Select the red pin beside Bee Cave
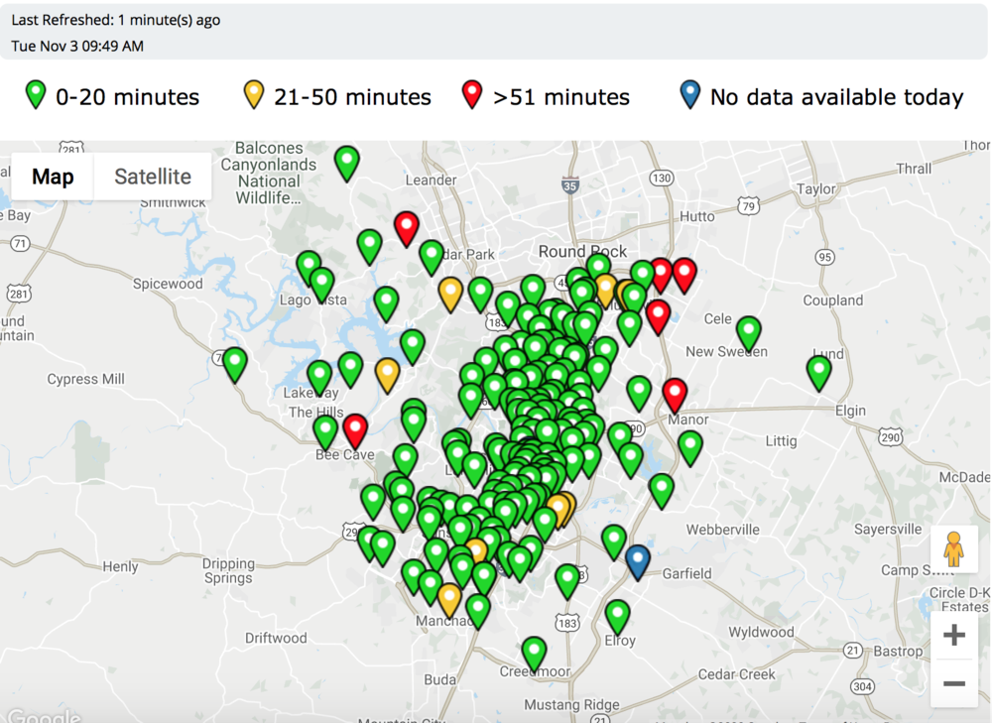Viewport: 992px width, 723px height. tap(355, 429)
